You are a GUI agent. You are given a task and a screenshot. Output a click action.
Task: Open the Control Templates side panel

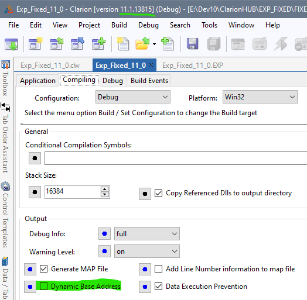[5, 215]
